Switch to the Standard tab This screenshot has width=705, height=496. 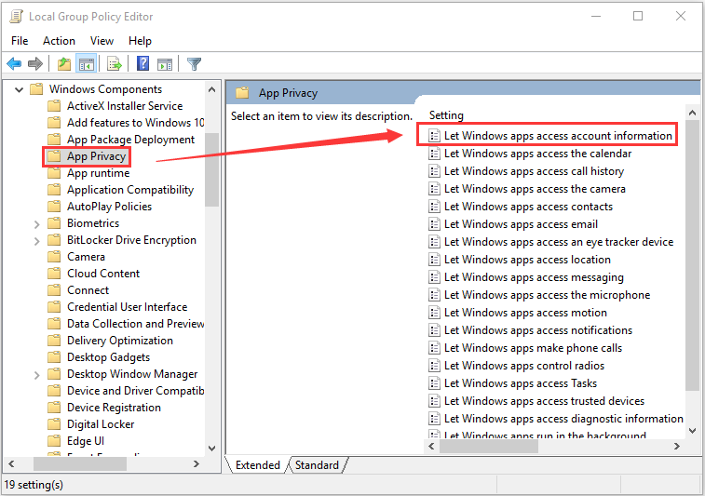tap(317, 465)
